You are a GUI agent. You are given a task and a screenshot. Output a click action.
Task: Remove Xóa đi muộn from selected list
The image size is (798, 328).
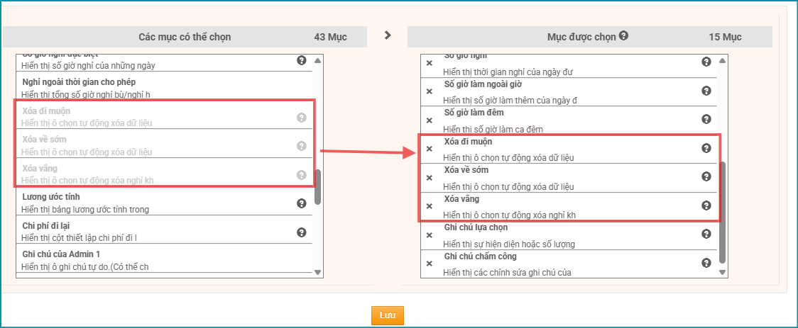[x=429, y=149]
